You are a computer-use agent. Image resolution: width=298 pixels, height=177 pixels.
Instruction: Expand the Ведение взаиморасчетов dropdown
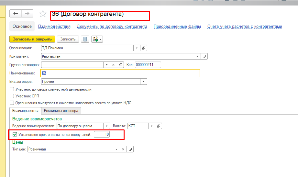click(107, 126)
